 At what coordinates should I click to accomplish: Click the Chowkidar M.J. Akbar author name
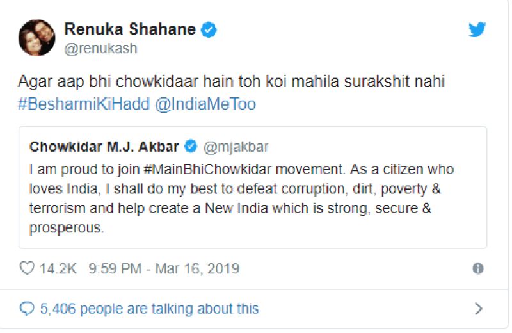(x=105, y=147)
